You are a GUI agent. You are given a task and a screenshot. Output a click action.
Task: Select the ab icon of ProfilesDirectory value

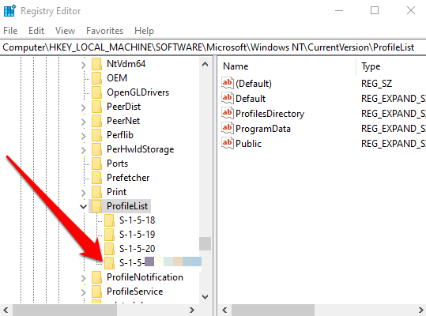[228, 113]
